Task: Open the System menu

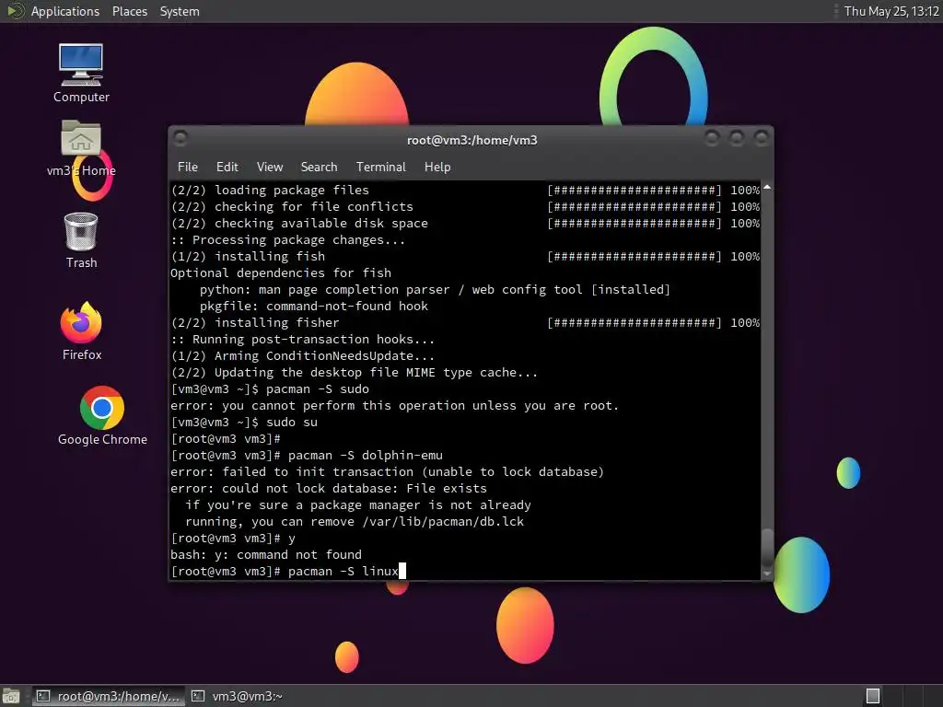Action: (180, 11)
